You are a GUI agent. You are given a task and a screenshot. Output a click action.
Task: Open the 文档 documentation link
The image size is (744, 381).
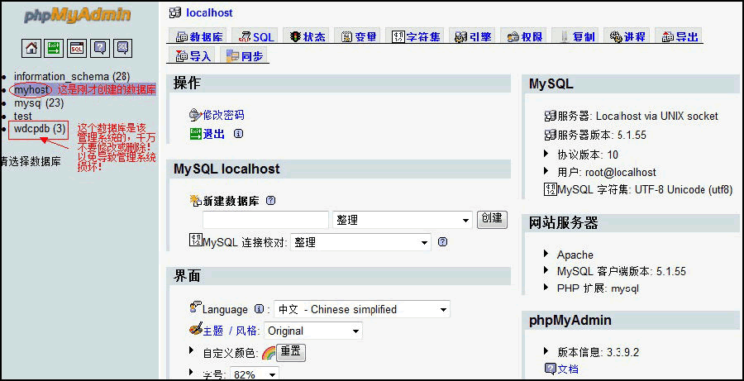coord(568,369)
